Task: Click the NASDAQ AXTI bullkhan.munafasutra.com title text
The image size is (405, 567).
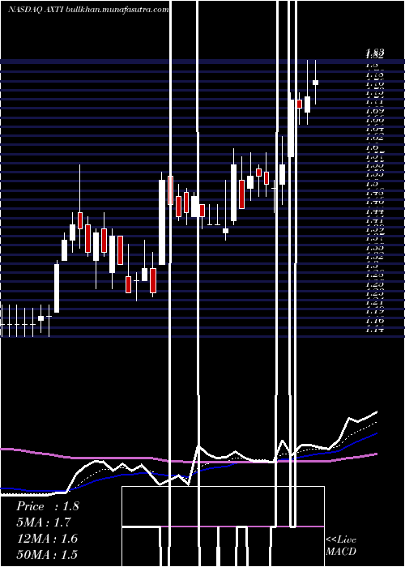Action: click(x=88, y=10)
